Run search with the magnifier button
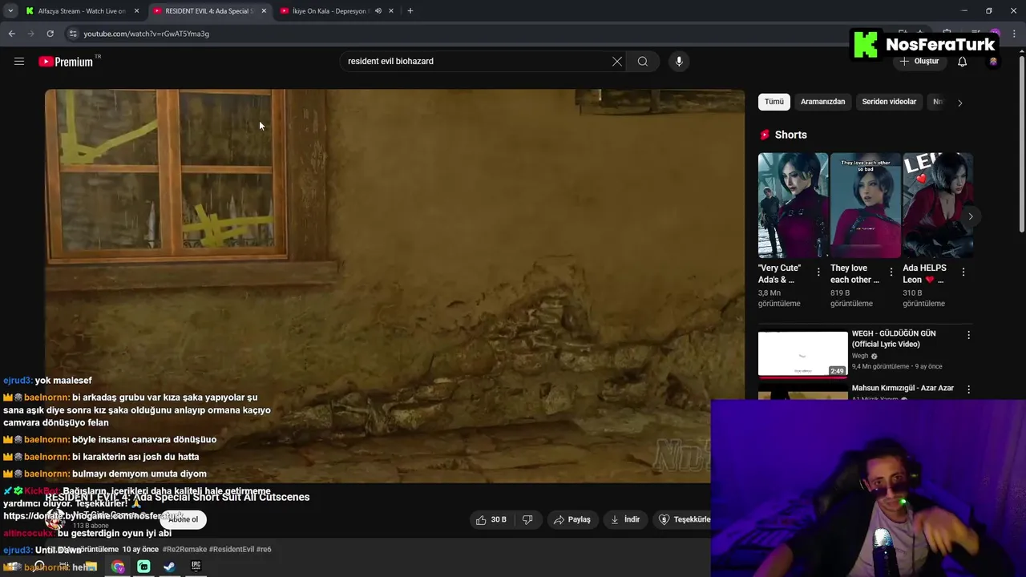 (643, 62)
